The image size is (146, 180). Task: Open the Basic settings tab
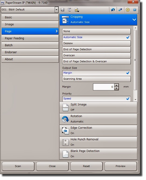coord(30,17)
